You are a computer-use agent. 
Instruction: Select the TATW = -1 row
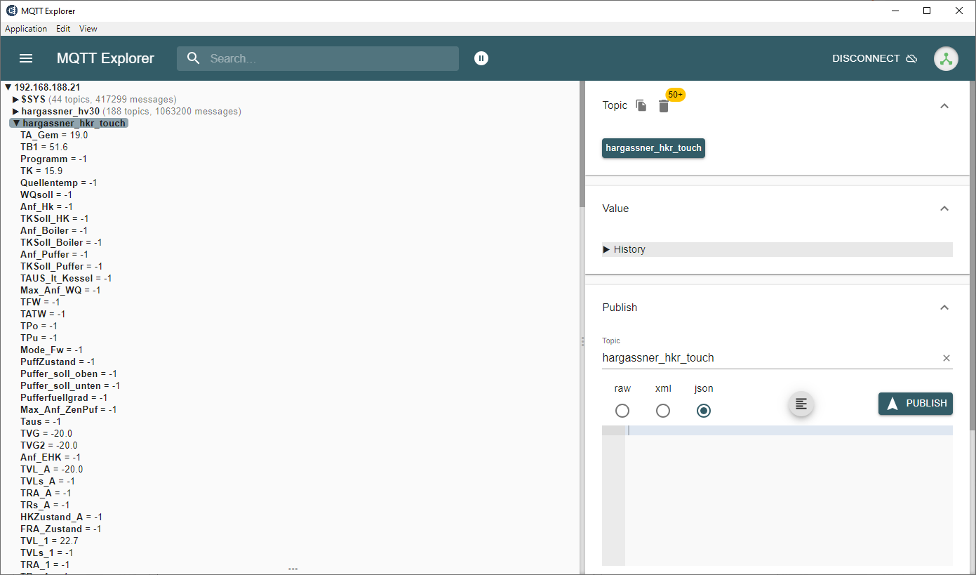[x=43, y=314]
